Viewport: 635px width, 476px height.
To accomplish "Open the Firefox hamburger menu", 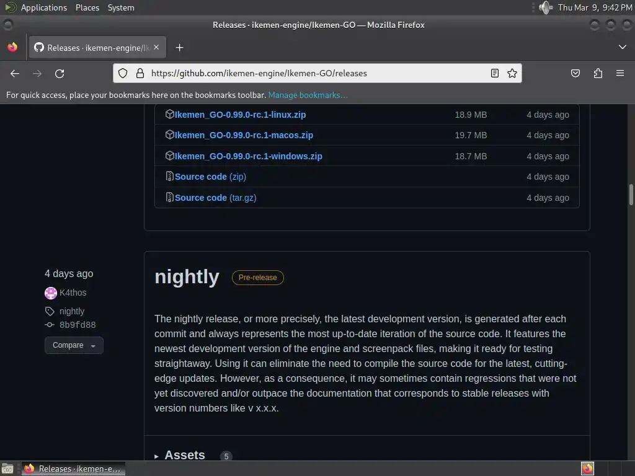I will [x=620, y=73].
